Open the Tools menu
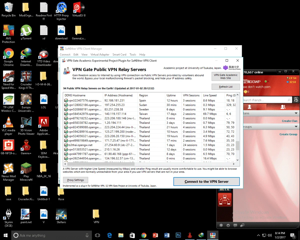 tap(133, 54)
